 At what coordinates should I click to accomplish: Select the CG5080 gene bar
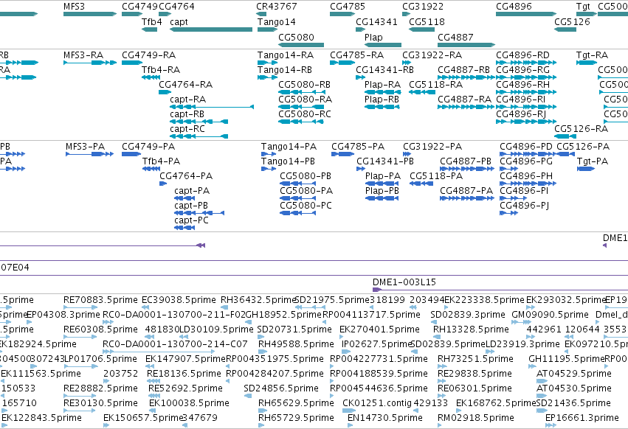(301, 45)
